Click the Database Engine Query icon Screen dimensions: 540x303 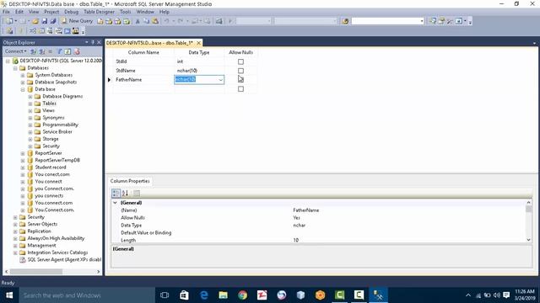point(100,21)
